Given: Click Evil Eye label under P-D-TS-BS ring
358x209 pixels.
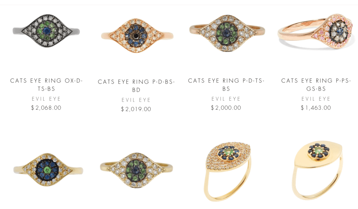Looking at the screenshot, I should click(x=226, y=99).
